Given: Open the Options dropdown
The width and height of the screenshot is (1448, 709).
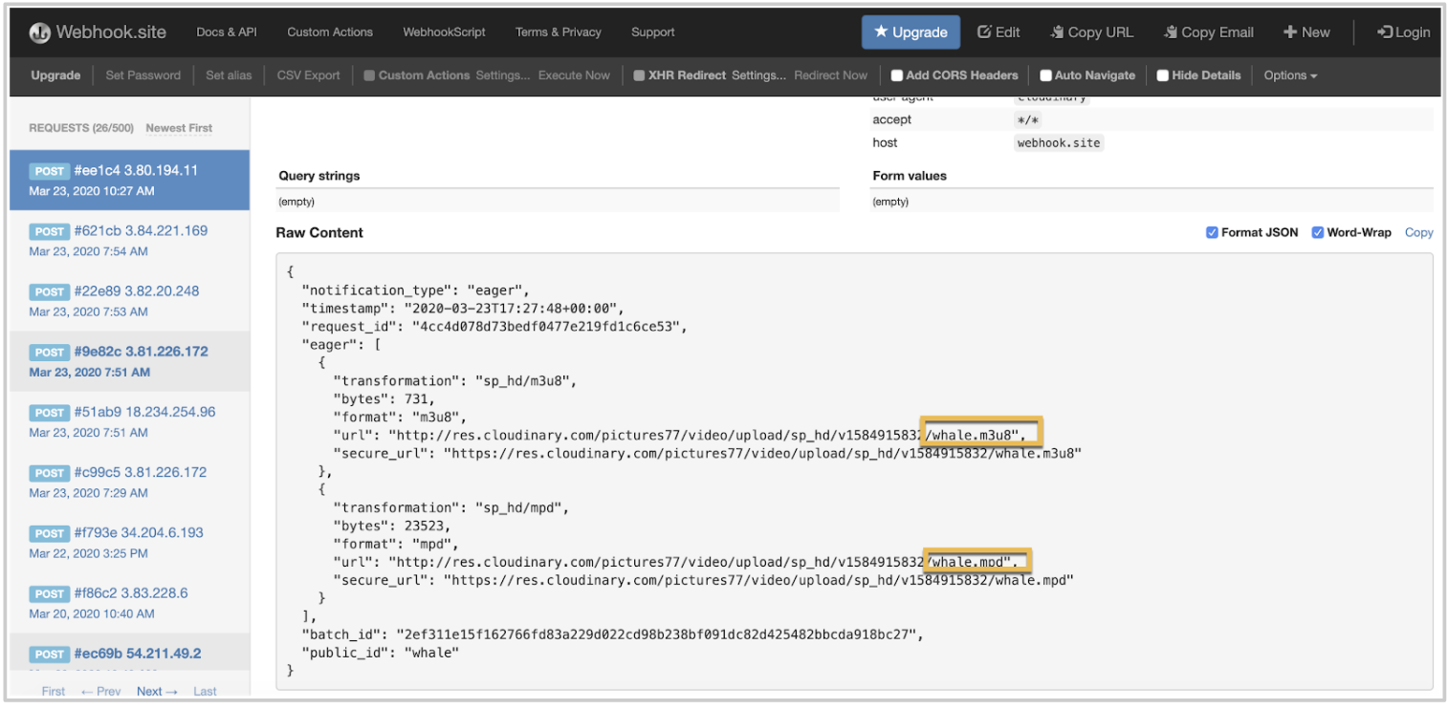Looking at the screenshot, I should [x=1290, y=75].
